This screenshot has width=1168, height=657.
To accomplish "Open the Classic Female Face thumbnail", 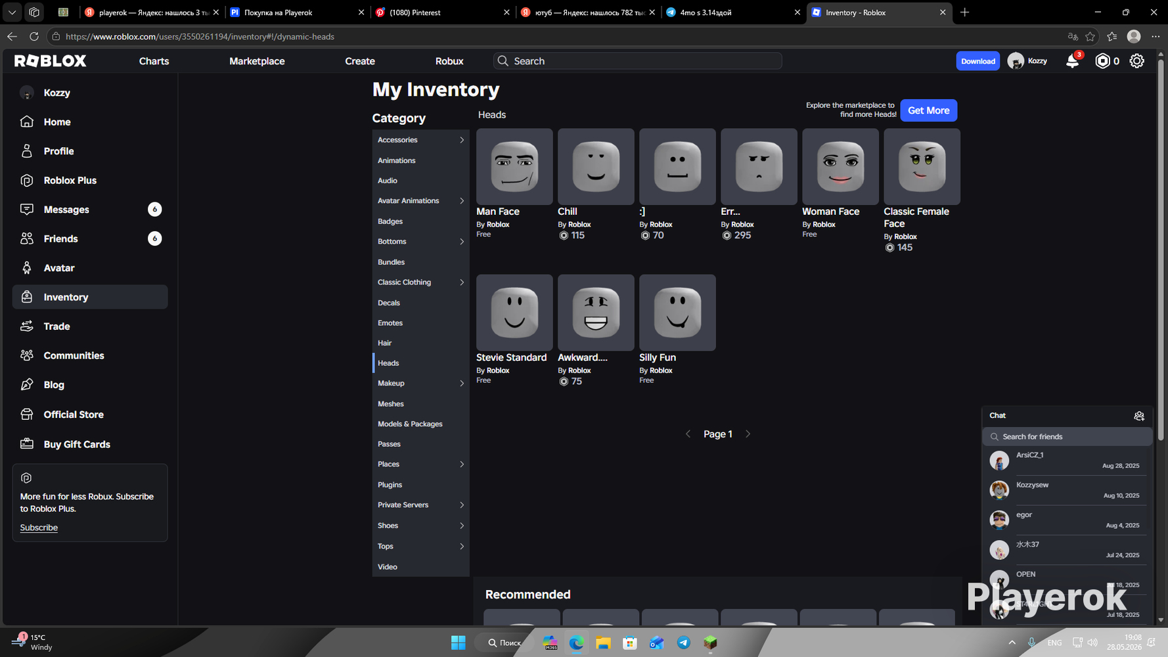I will pyautogui.click(x=922, y=167).
